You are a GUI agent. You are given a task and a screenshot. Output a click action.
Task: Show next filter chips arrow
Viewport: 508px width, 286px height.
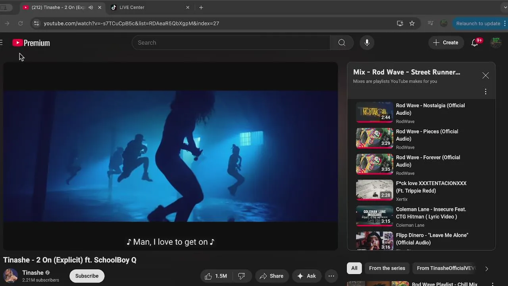[487, 269]
